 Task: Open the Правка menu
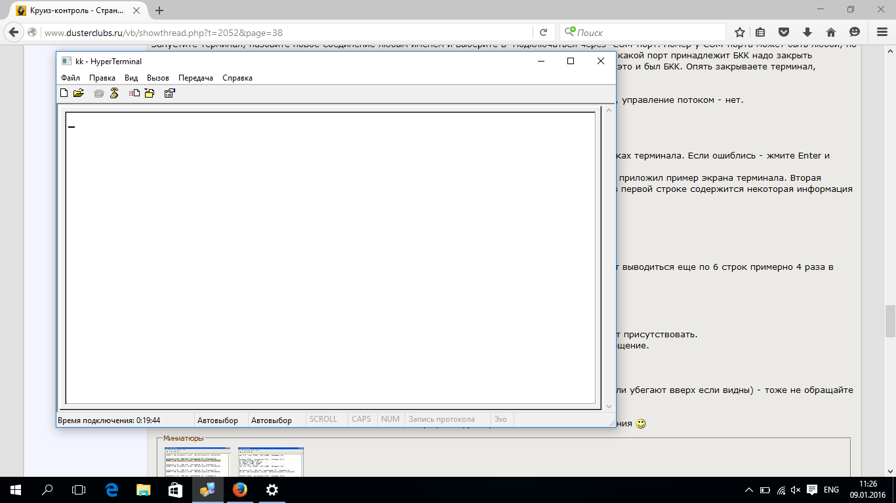click(102, 77)
